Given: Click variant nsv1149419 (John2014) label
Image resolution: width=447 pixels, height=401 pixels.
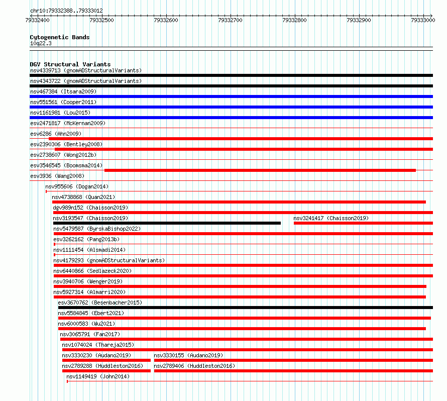Looking at the screenshot, I should tap(98, 376).
